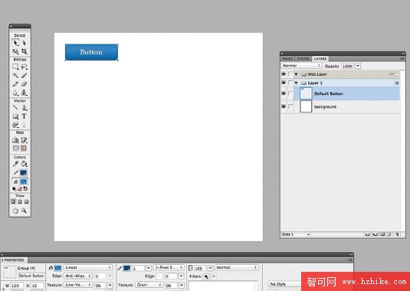Select the Marquee tool
410x291 pixels.
pyautogui.click(x=15, y=67)
